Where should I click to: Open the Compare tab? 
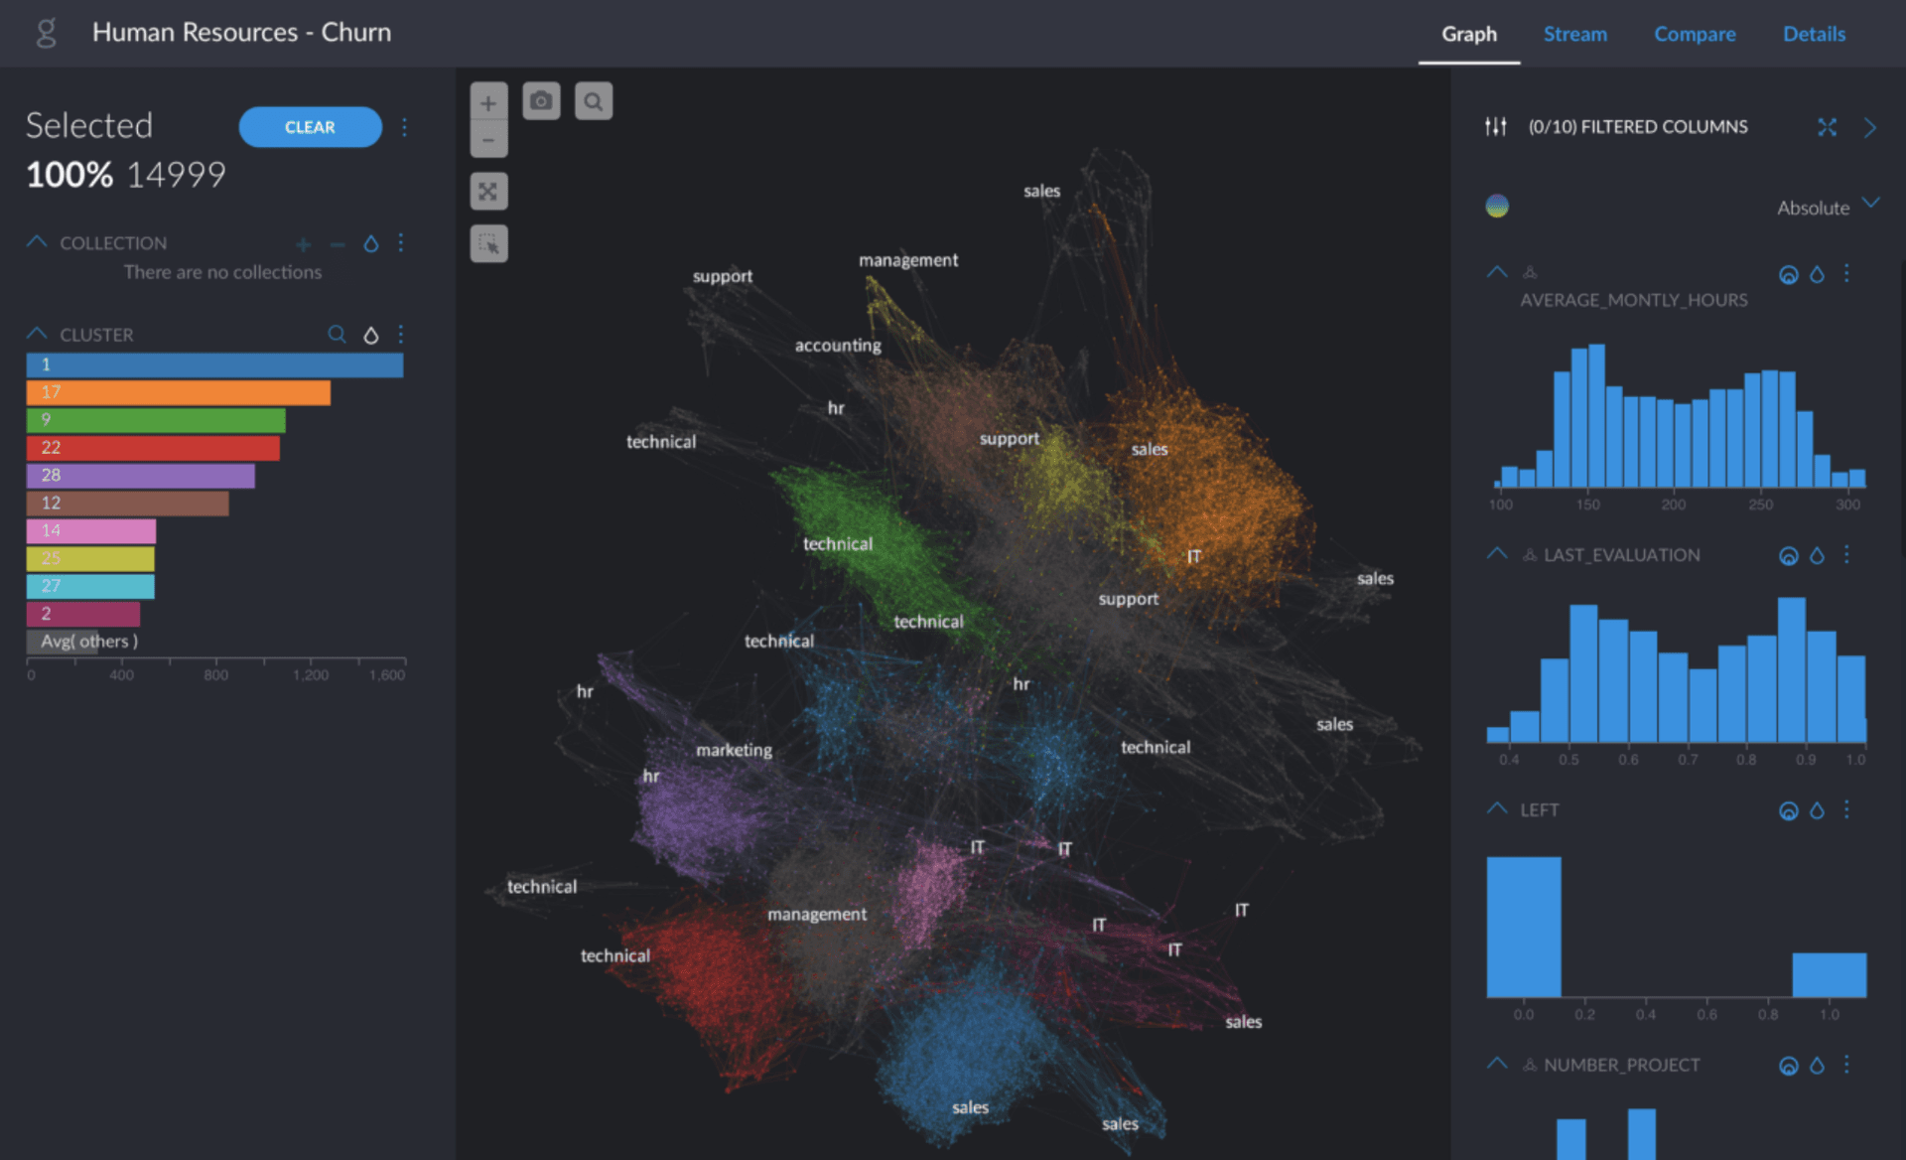[x=1695, y=34]
